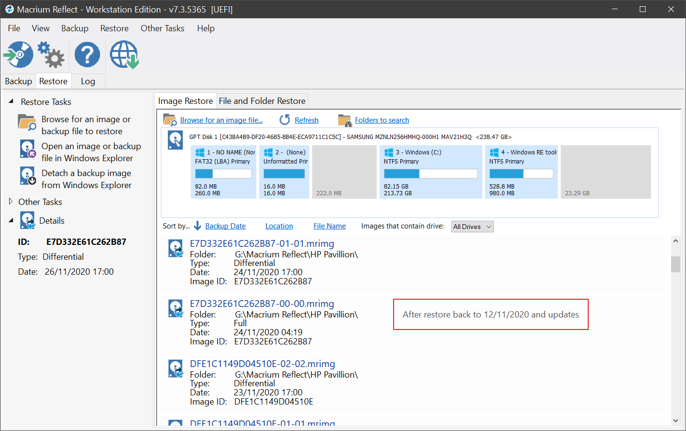The height and width of the screenshot is (431, 686).
Task: Click Browse for an image or backup file to restore
Action: (86, 125)
